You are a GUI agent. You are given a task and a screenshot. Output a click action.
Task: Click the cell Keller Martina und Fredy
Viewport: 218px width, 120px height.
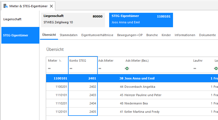[x=142, y=112]
